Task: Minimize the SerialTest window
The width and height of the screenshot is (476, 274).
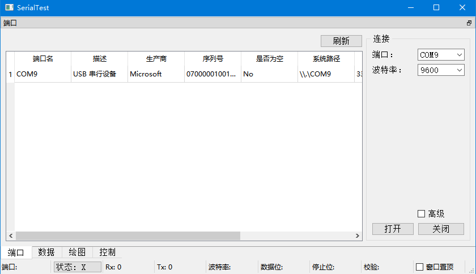Action: click(411, 7)
